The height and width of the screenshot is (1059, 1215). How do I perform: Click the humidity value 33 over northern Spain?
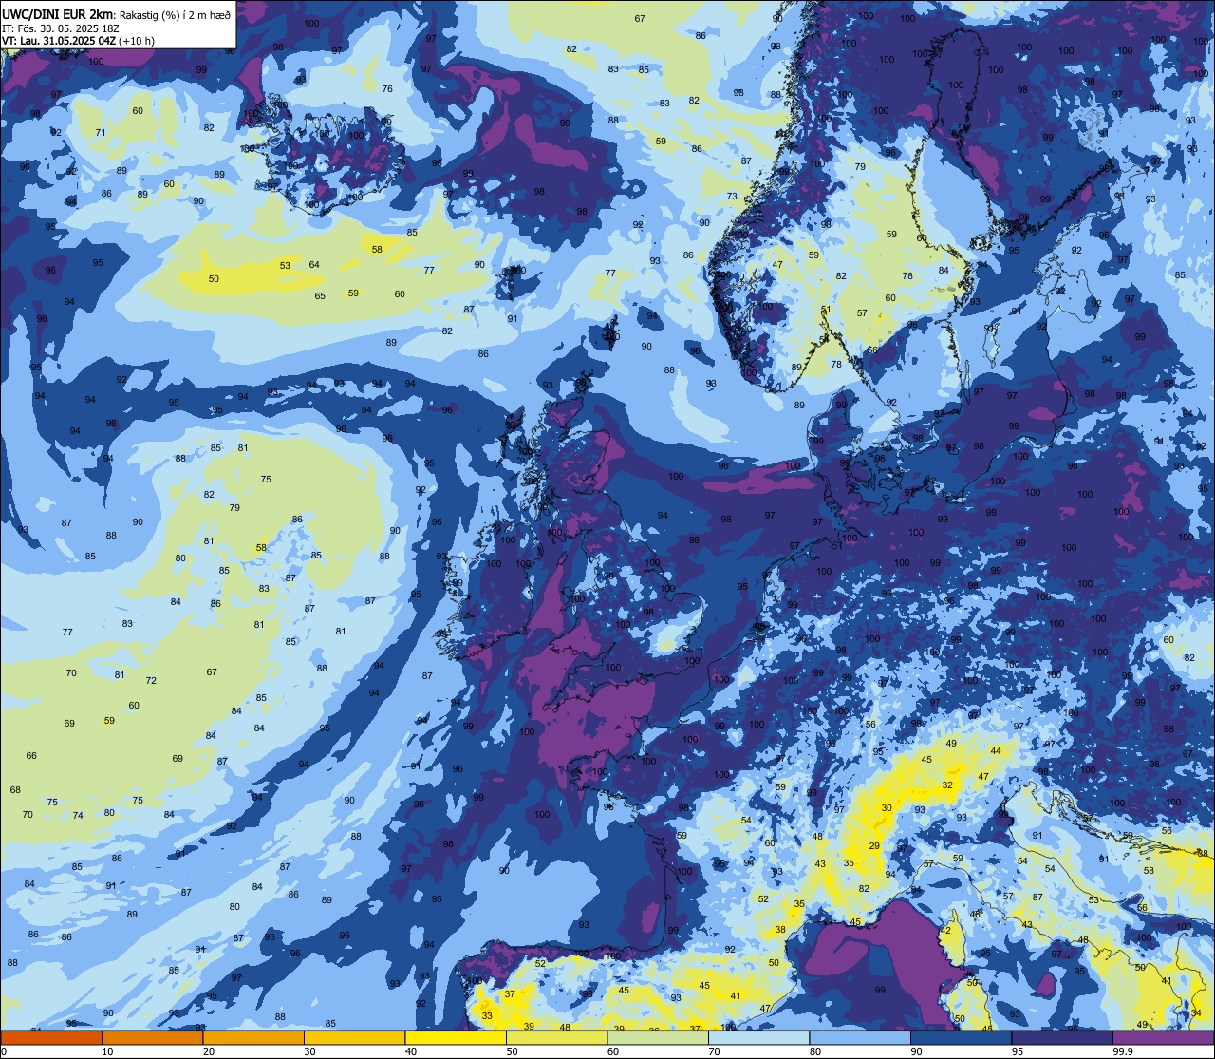[x=487, y=1015]
